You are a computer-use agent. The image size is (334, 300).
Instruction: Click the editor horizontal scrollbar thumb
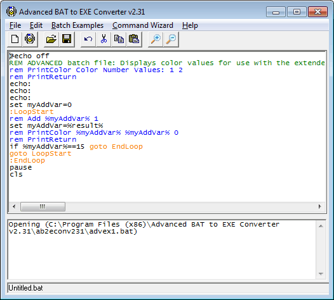click(x=43, y=206)
